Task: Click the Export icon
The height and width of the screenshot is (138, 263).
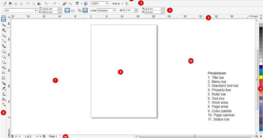Action: (70, 3)
